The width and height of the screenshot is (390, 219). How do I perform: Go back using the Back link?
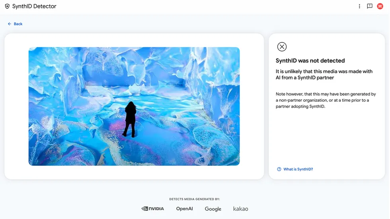pos(15,24)
